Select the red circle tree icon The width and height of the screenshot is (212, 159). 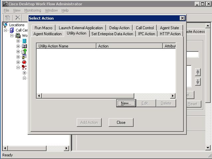[24, 62]
